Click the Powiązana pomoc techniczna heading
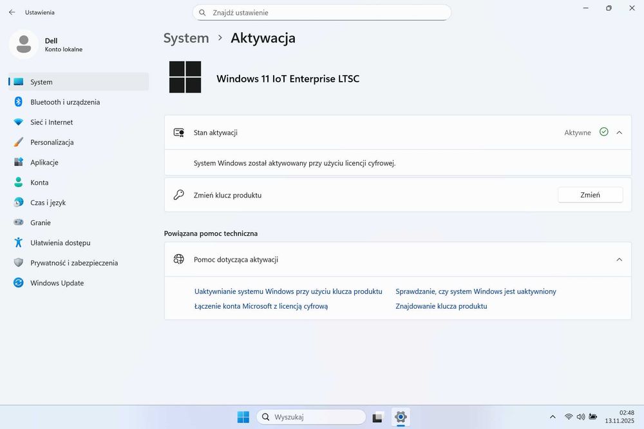 [x=211, y=233]
